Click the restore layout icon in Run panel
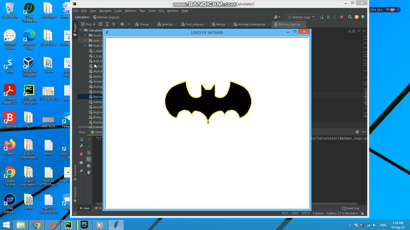Viewport: 410px width, 230px height. [x=81, y=163]
